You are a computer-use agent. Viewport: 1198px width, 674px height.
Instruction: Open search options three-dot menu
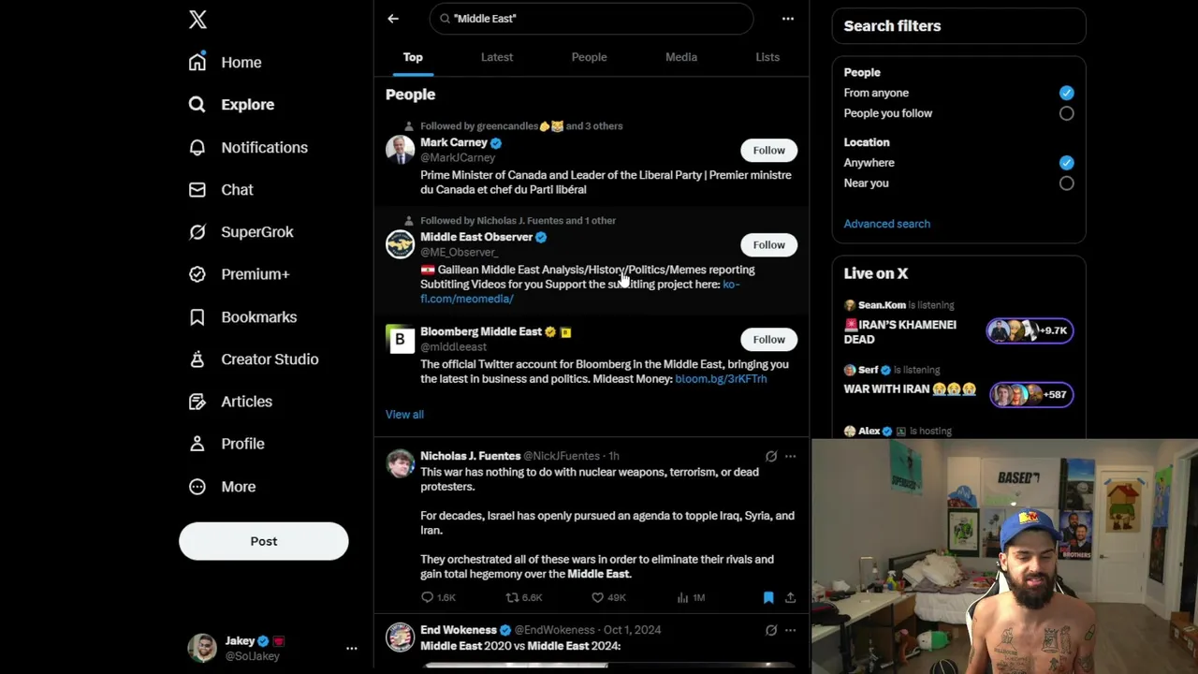point(788,19)
